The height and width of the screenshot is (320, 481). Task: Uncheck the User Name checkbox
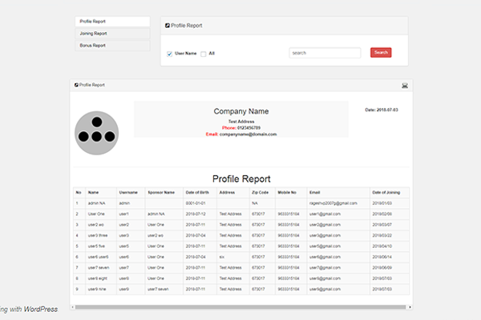(169, 54)
